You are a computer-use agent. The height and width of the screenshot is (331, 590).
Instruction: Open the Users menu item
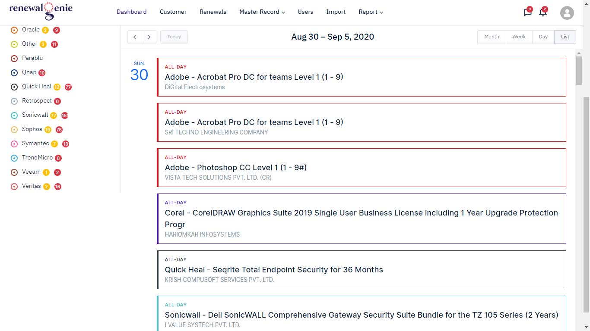[305, 12]
